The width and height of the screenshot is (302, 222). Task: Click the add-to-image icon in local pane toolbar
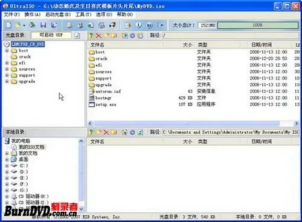(125, 132)
